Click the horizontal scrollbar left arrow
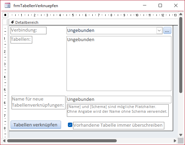 (x=4, y=141)
